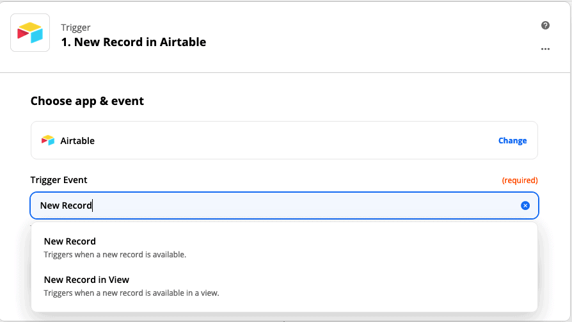Open the three-dot more options menu
This screenshot has height=322, width=572.
click(545, 49)
